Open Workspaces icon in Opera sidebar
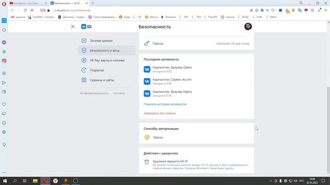 4,21
